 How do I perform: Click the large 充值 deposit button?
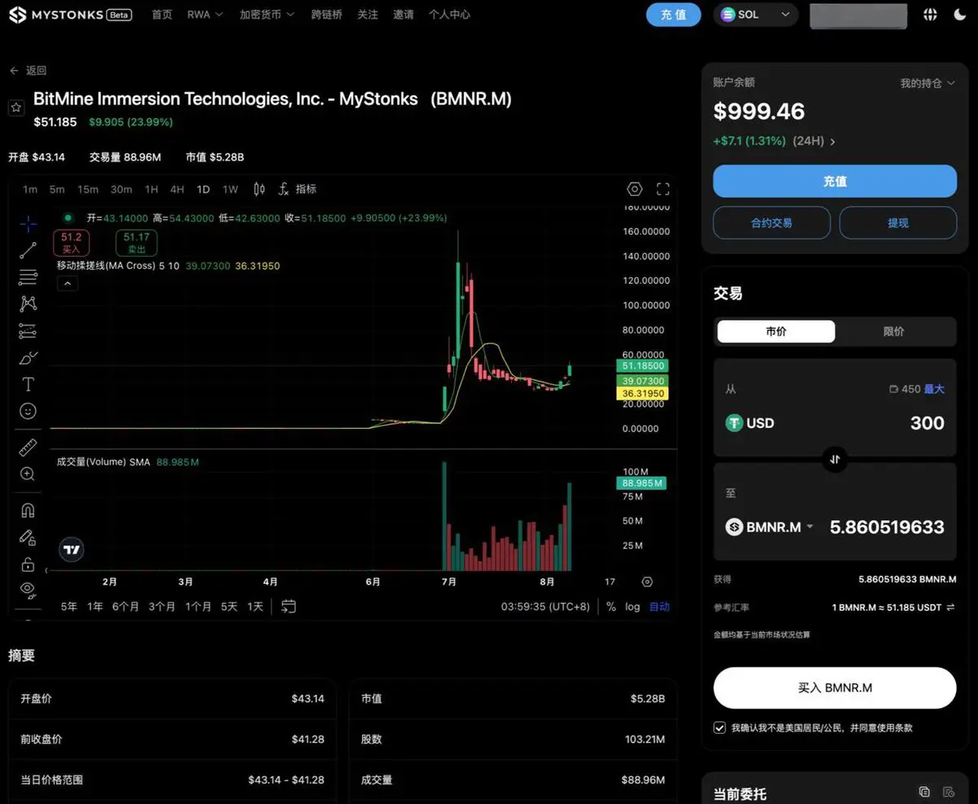point(835,181)
